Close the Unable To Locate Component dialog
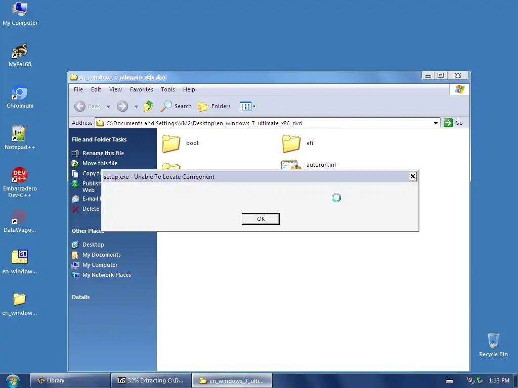518x388 pixels. [x=413, y=176]
